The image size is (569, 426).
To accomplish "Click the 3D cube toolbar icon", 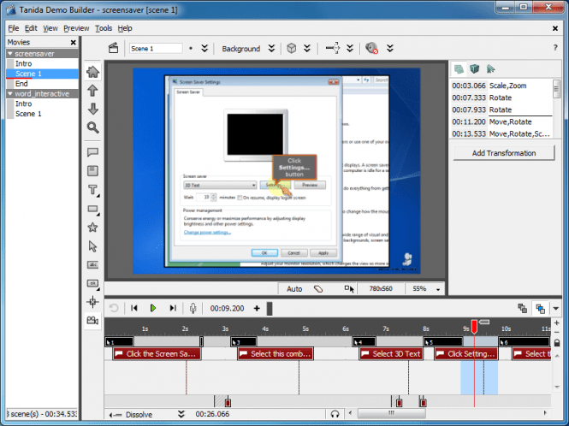I will [x=292, y=48].
